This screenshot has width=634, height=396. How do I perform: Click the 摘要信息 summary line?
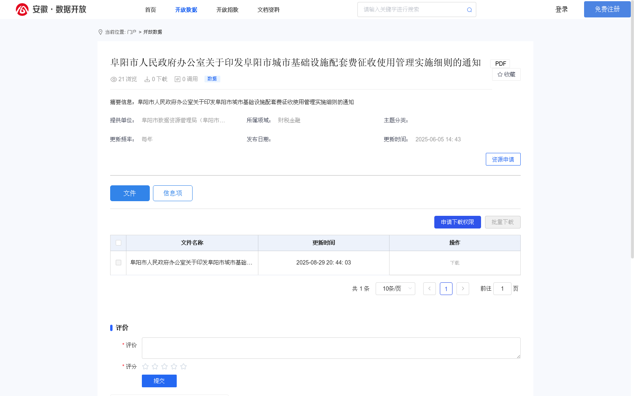point(232,102)
